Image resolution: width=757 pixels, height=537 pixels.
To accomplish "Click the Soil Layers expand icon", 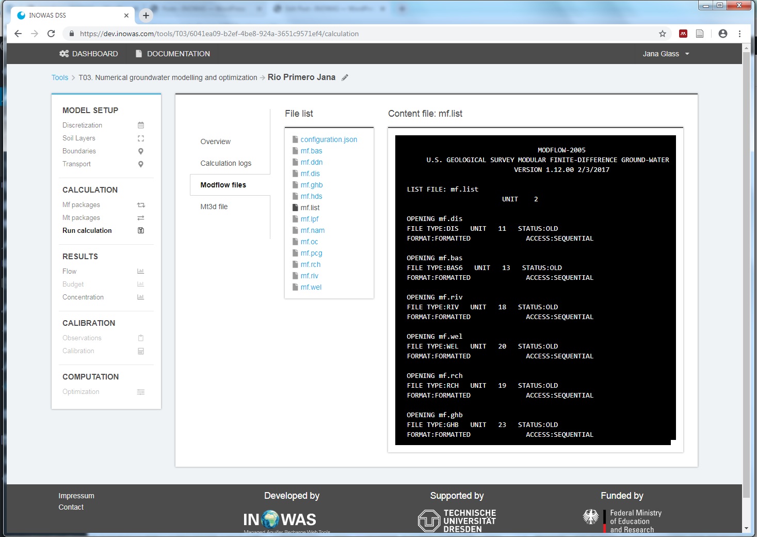I will click(x=141, y=138).
